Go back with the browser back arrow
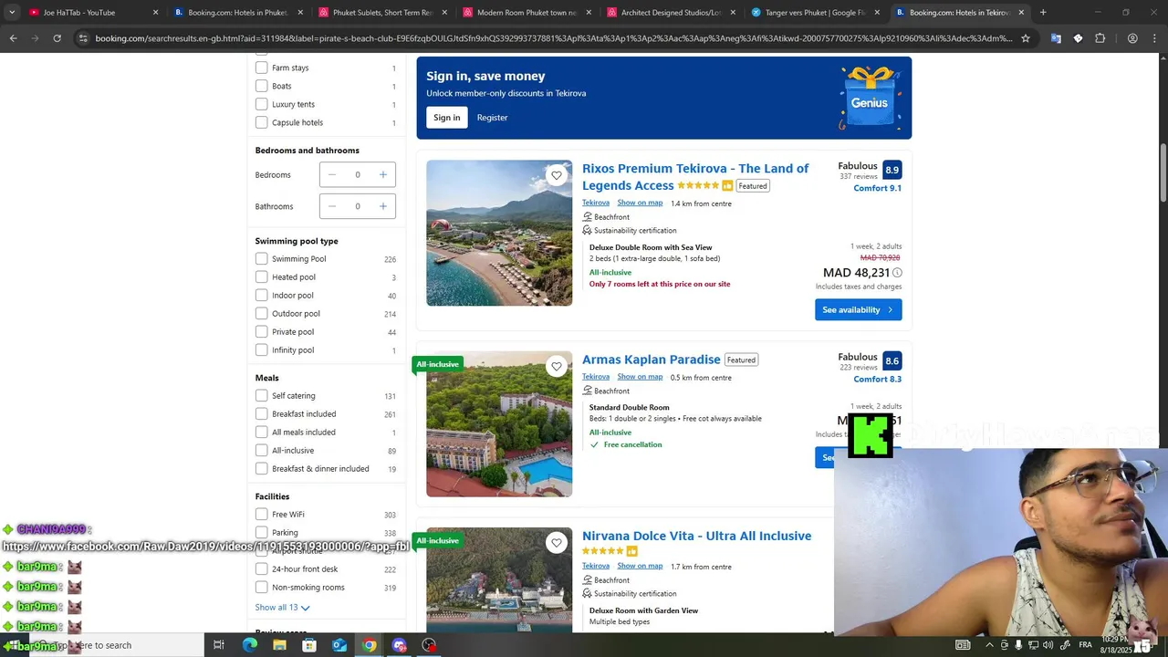1168x657 pixels. [x=13, y=38]
